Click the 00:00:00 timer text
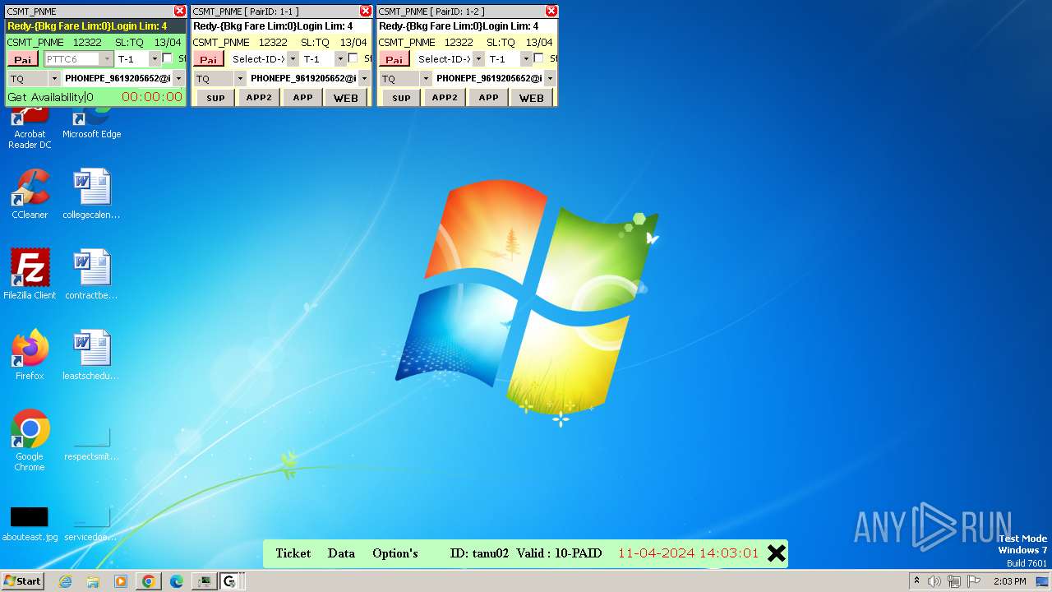1052x592 pixels. (152, 97)
